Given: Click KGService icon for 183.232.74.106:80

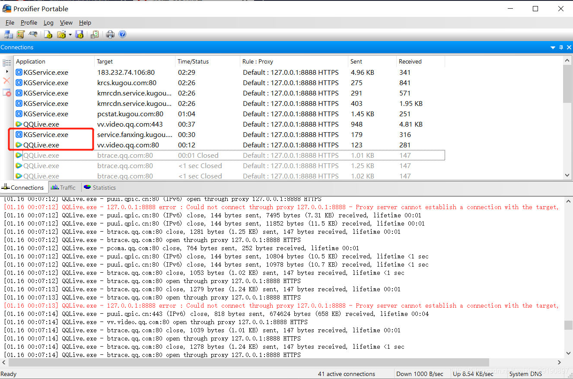Looking at the screenshot, I should point(19,72).
